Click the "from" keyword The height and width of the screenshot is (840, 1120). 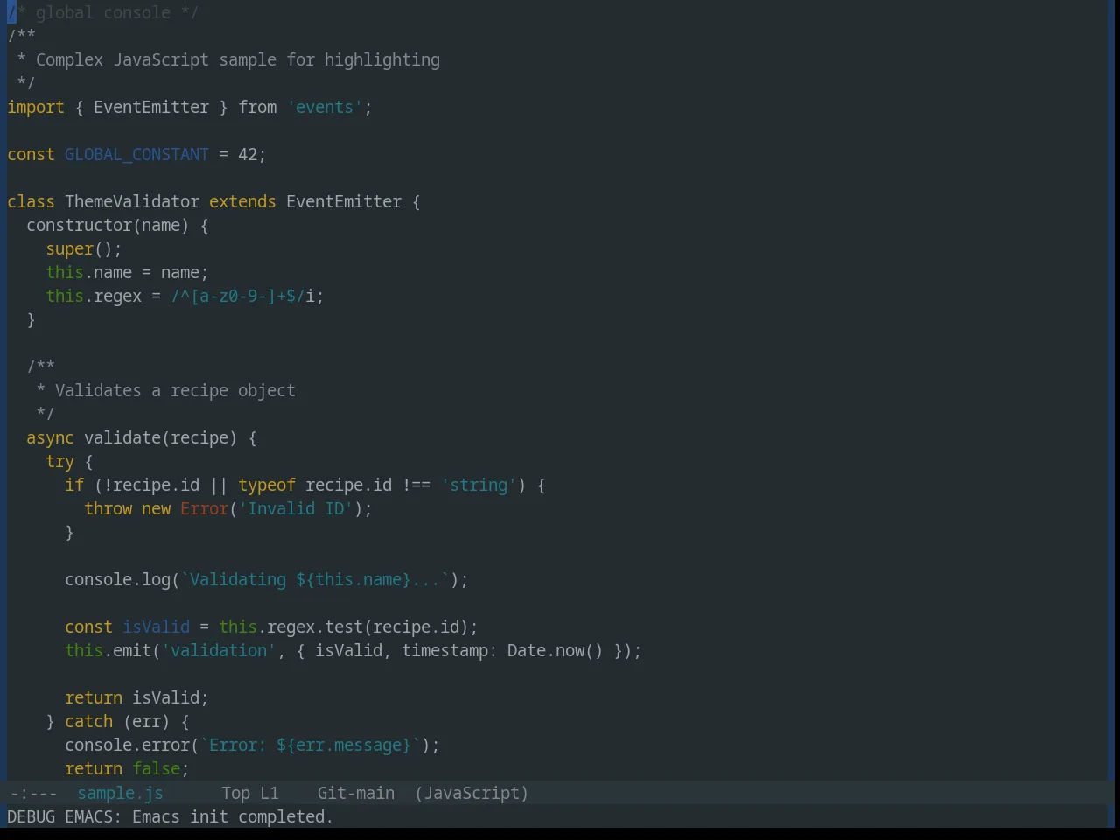257,107
